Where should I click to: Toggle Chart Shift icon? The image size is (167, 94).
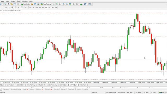(77, 4)
